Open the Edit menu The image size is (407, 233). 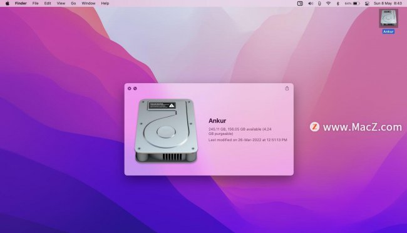[48, 3]
